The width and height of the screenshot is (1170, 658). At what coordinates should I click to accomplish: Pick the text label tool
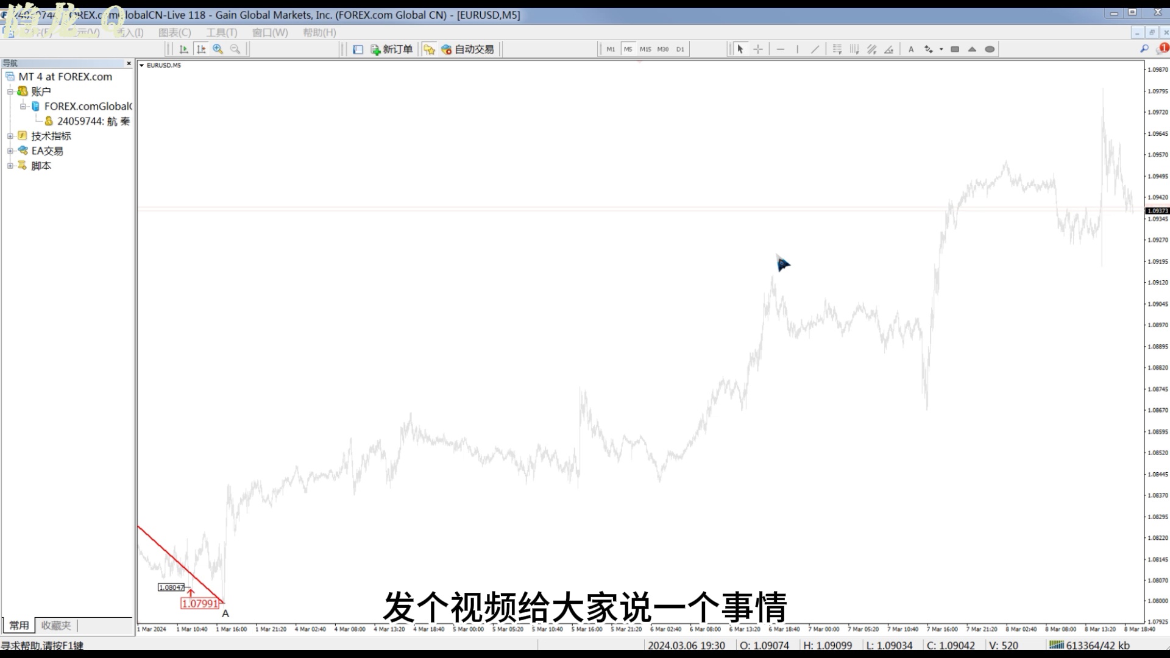click(911, 49)
